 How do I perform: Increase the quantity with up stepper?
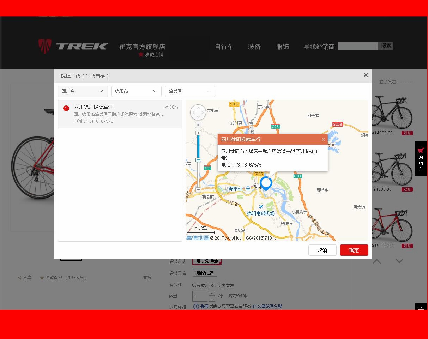(x=212, y=293)
